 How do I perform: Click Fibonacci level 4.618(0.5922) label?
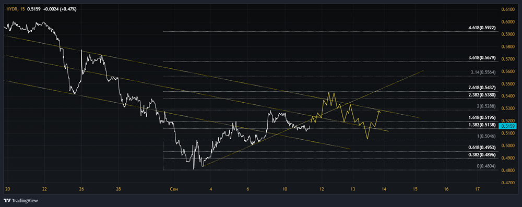(x=482, y=28)
